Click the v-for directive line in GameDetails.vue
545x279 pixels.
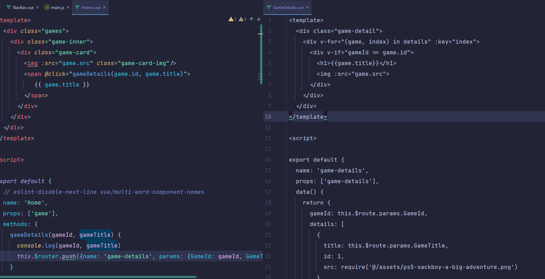point(391,42)
